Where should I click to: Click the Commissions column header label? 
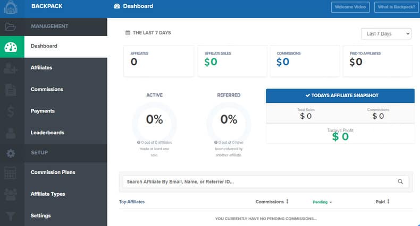[270, 202]
